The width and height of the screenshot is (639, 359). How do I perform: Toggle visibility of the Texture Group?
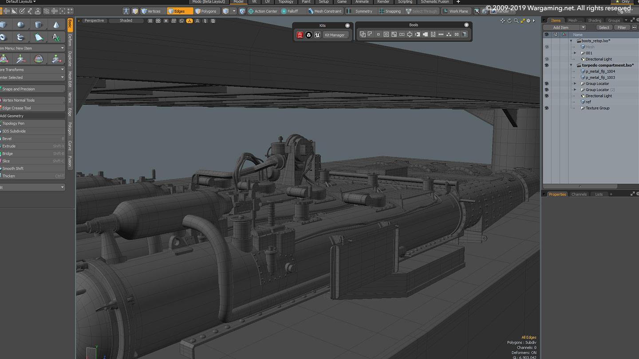pyautogui.click(x=546, y=108)
